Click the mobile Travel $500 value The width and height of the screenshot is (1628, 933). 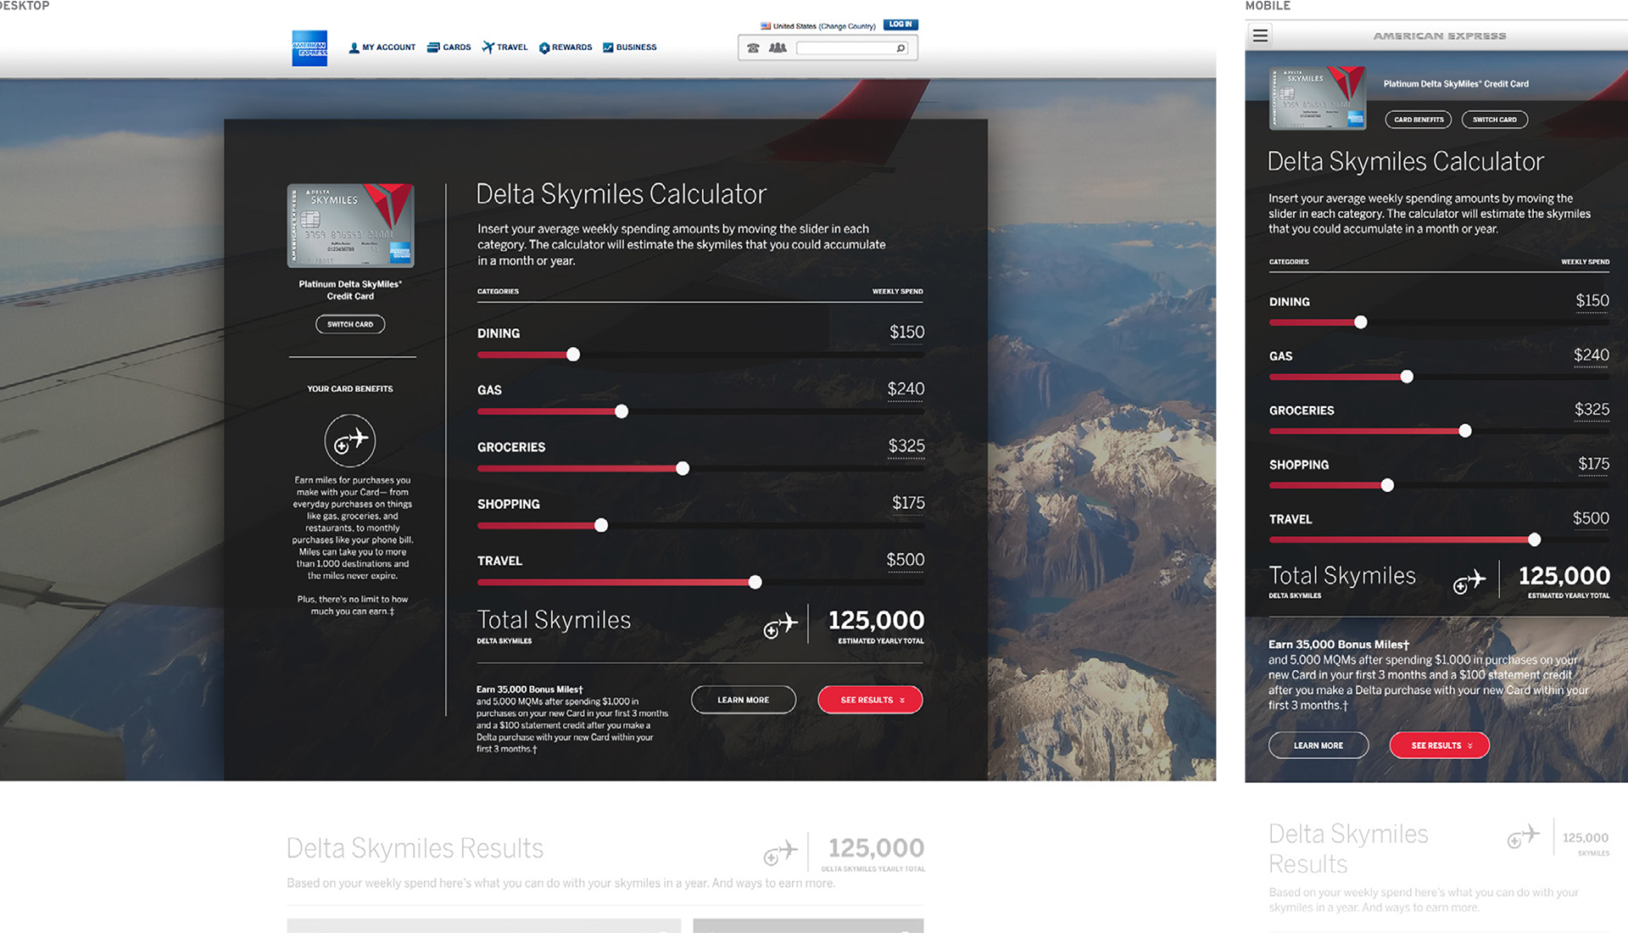tap(1592, 518)
